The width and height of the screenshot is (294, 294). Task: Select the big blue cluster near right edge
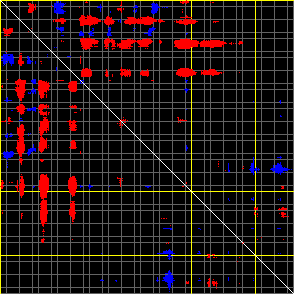(x=279, y=169)
